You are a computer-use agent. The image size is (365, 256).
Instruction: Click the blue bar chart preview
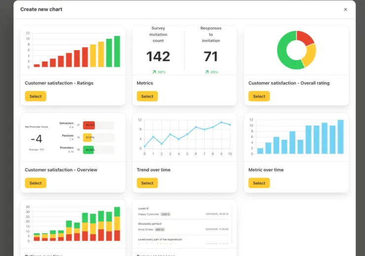(296, 136)
